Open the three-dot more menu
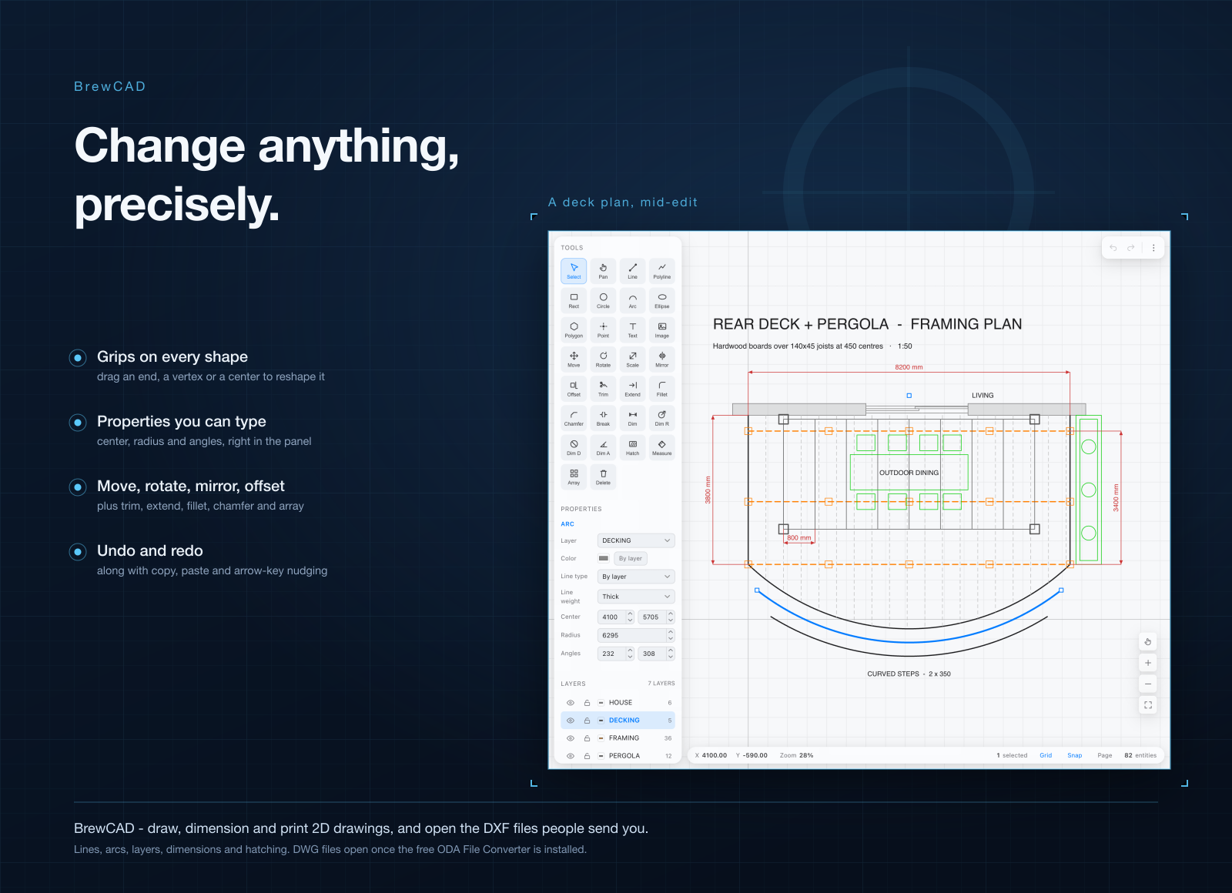This screenshot has width=1232, height=893. click(x=1153, y=248)
